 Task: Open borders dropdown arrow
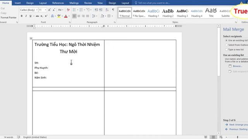(112, 16)
